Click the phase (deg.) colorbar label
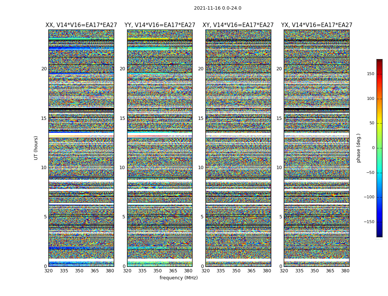 tap(358, 148)
